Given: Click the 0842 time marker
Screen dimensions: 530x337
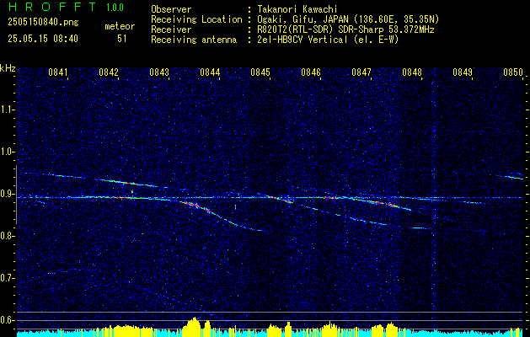Looking at the screenshot, I should [109, 72].
